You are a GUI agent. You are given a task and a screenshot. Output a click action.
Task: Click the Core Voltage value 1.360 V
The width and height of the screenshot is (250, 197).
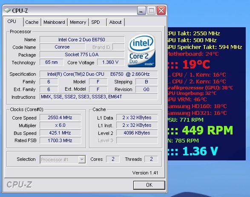pos(110,62)
